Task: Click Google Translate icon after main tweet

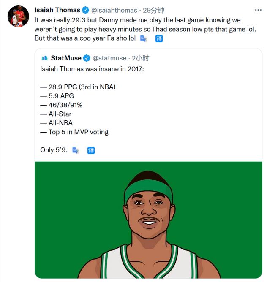Action: [x=143, y=38]
